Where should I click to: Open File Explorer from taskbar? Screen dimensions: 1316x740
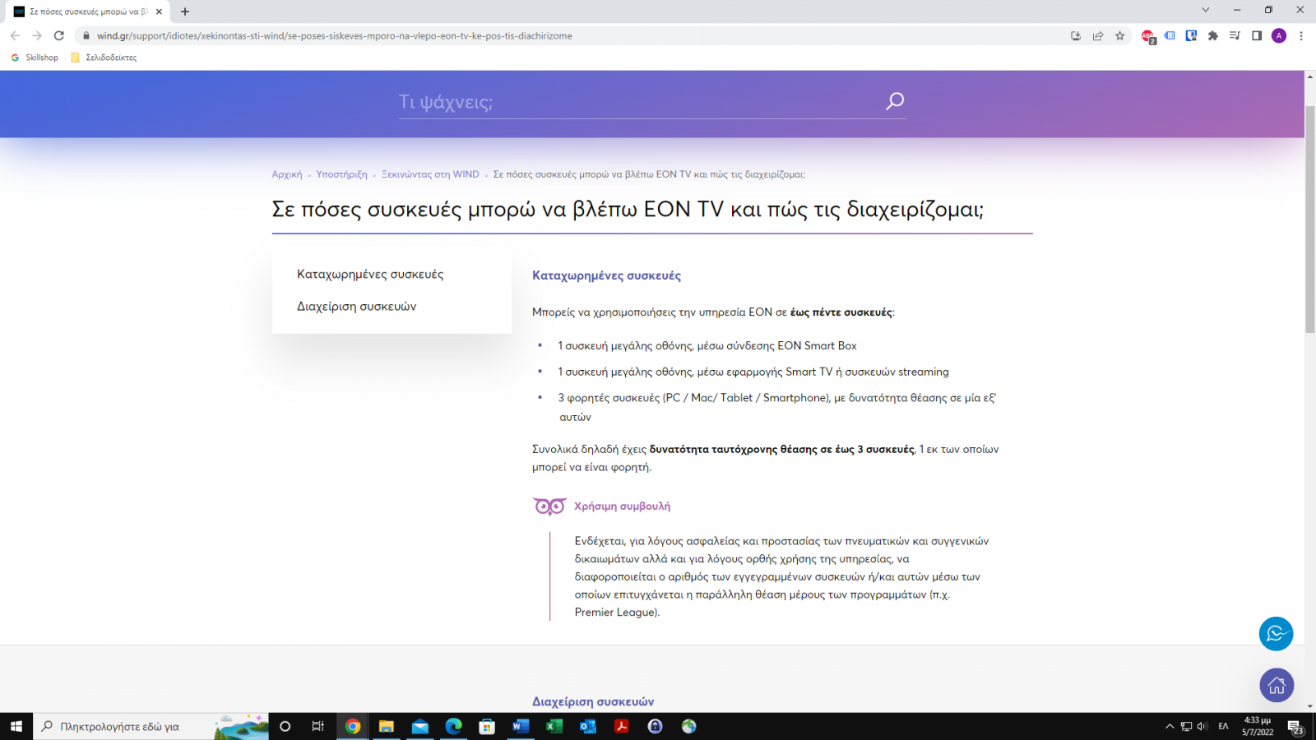click(386, 726)
